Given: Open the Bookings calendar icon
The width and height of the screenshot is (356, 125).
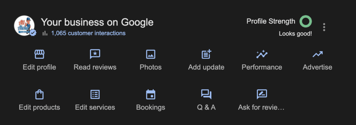Looking at the screenshot, I should point(151,94).
